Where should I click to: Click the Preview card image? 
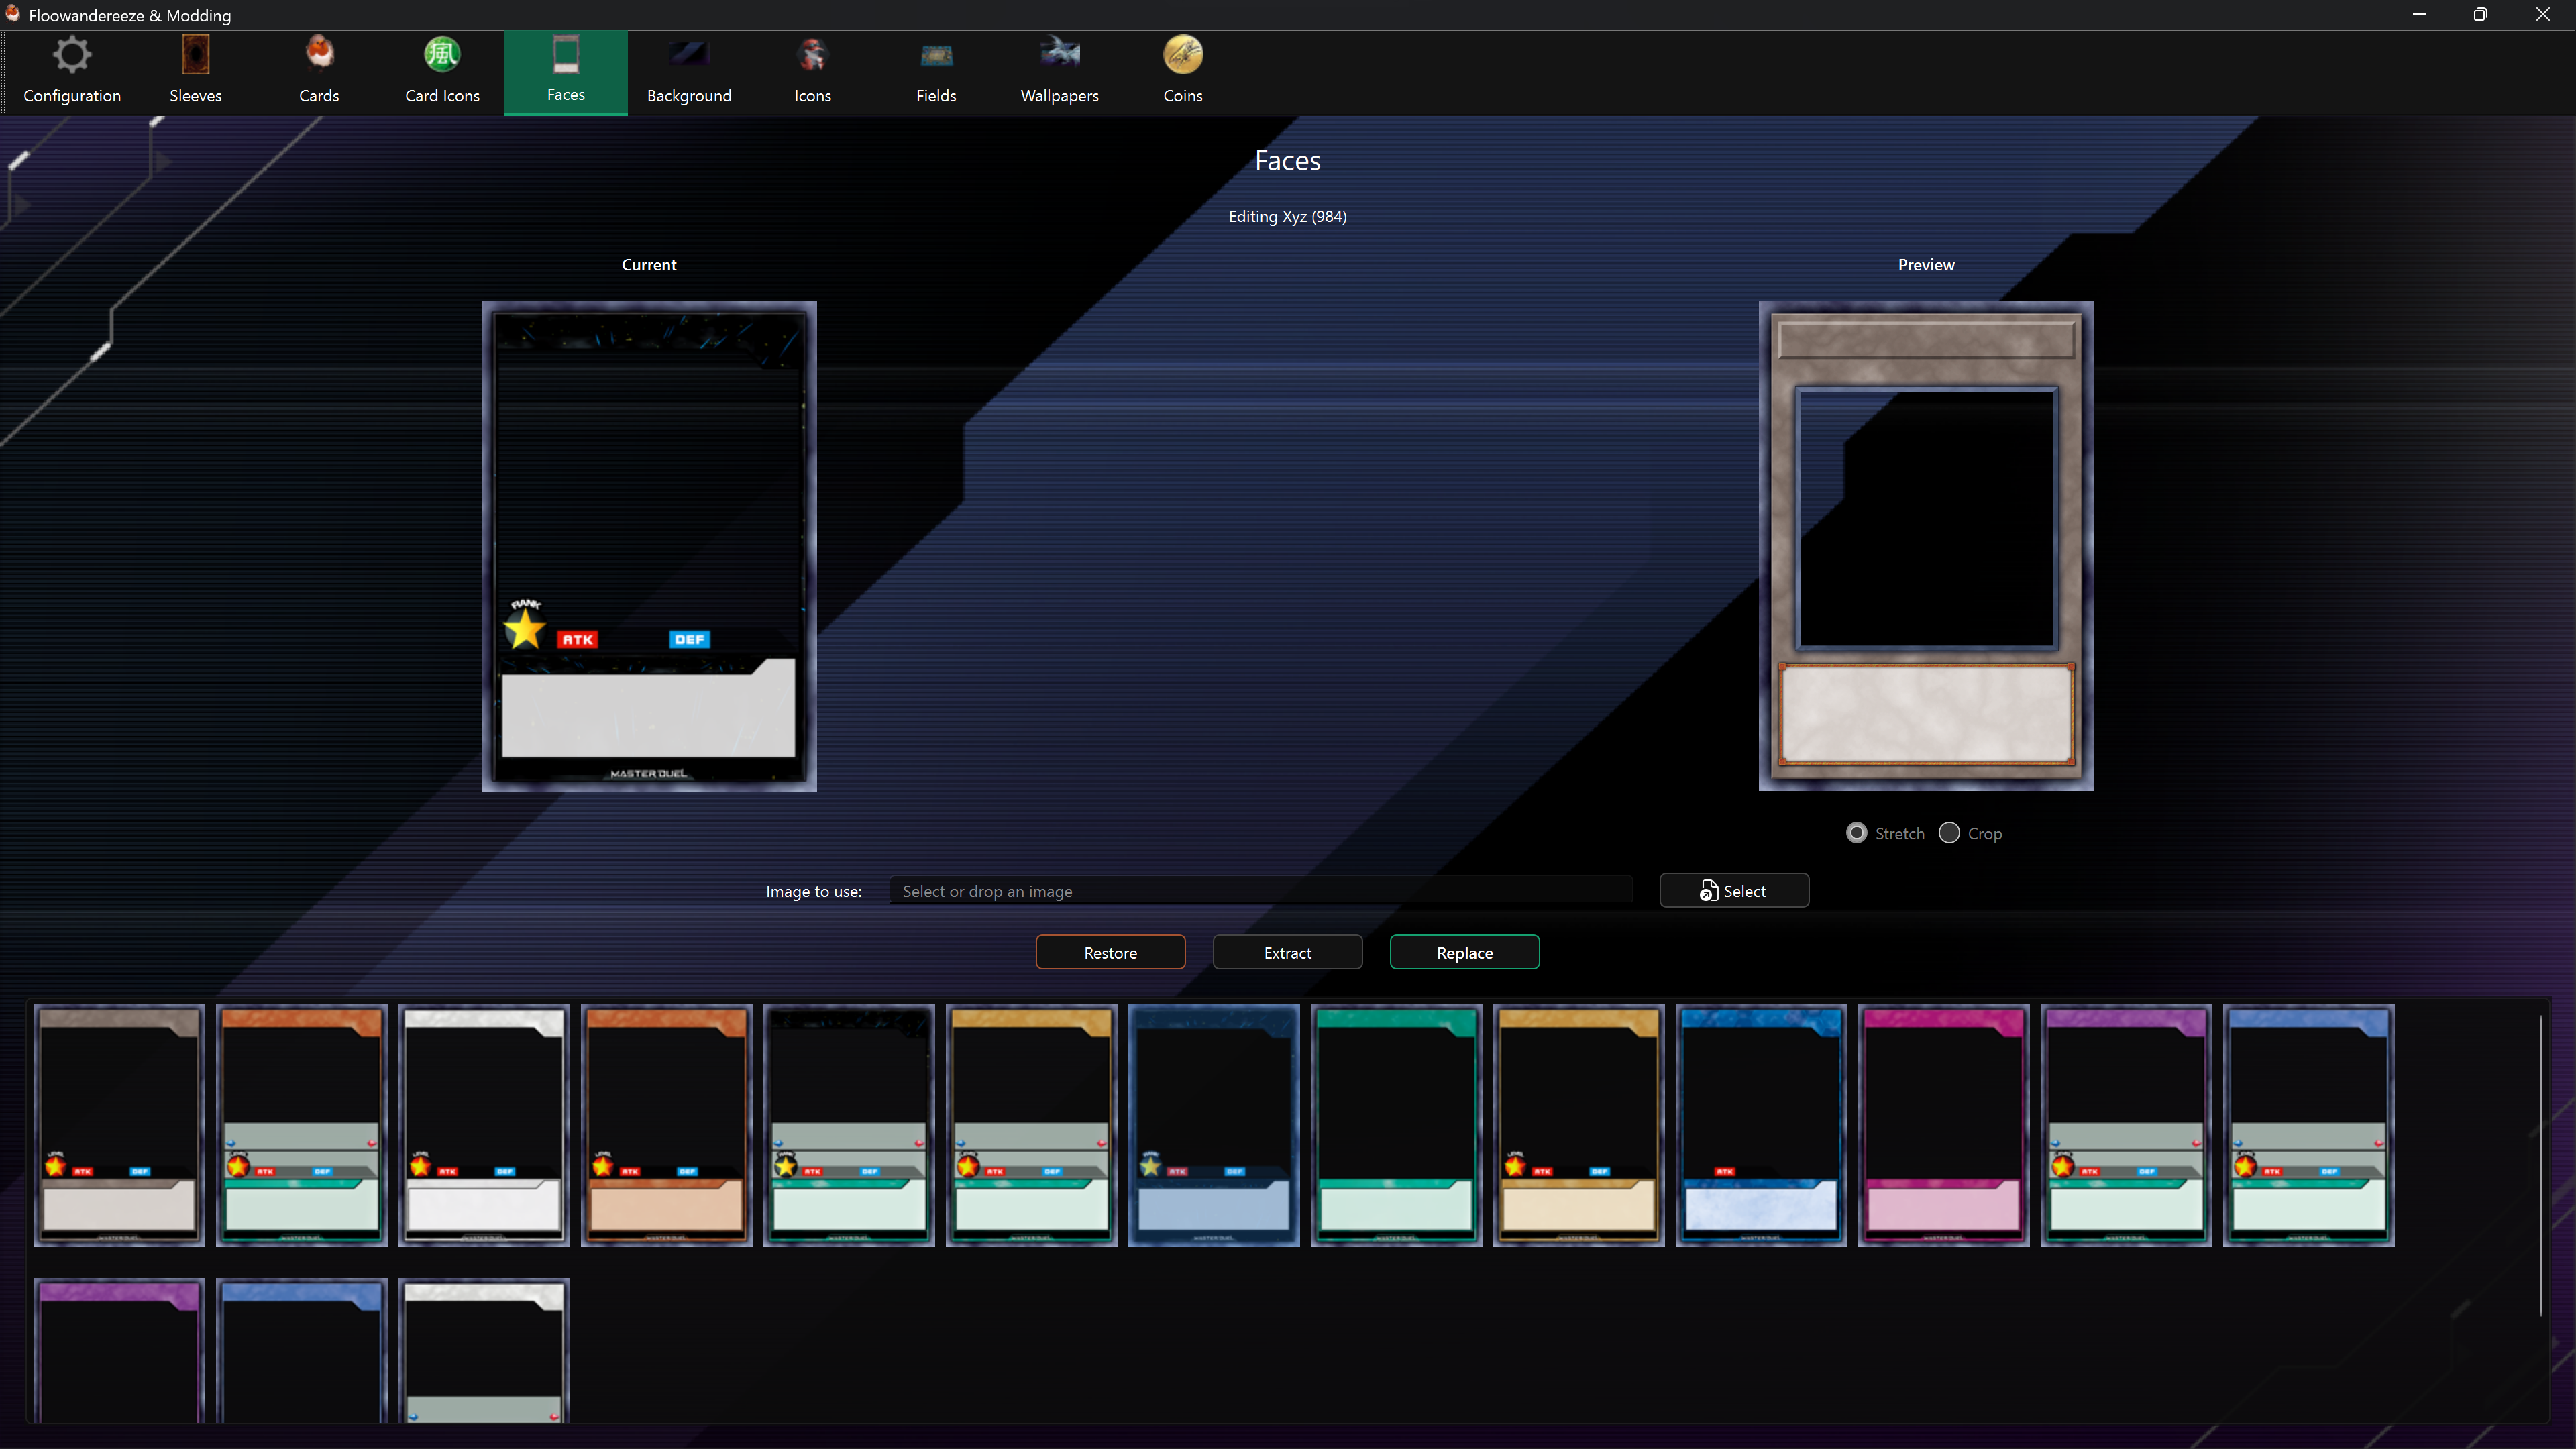point(1926,546)
